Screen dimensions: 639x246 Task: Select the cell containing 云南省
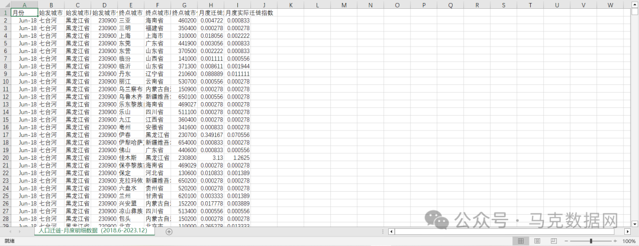[x=158, y=81]
